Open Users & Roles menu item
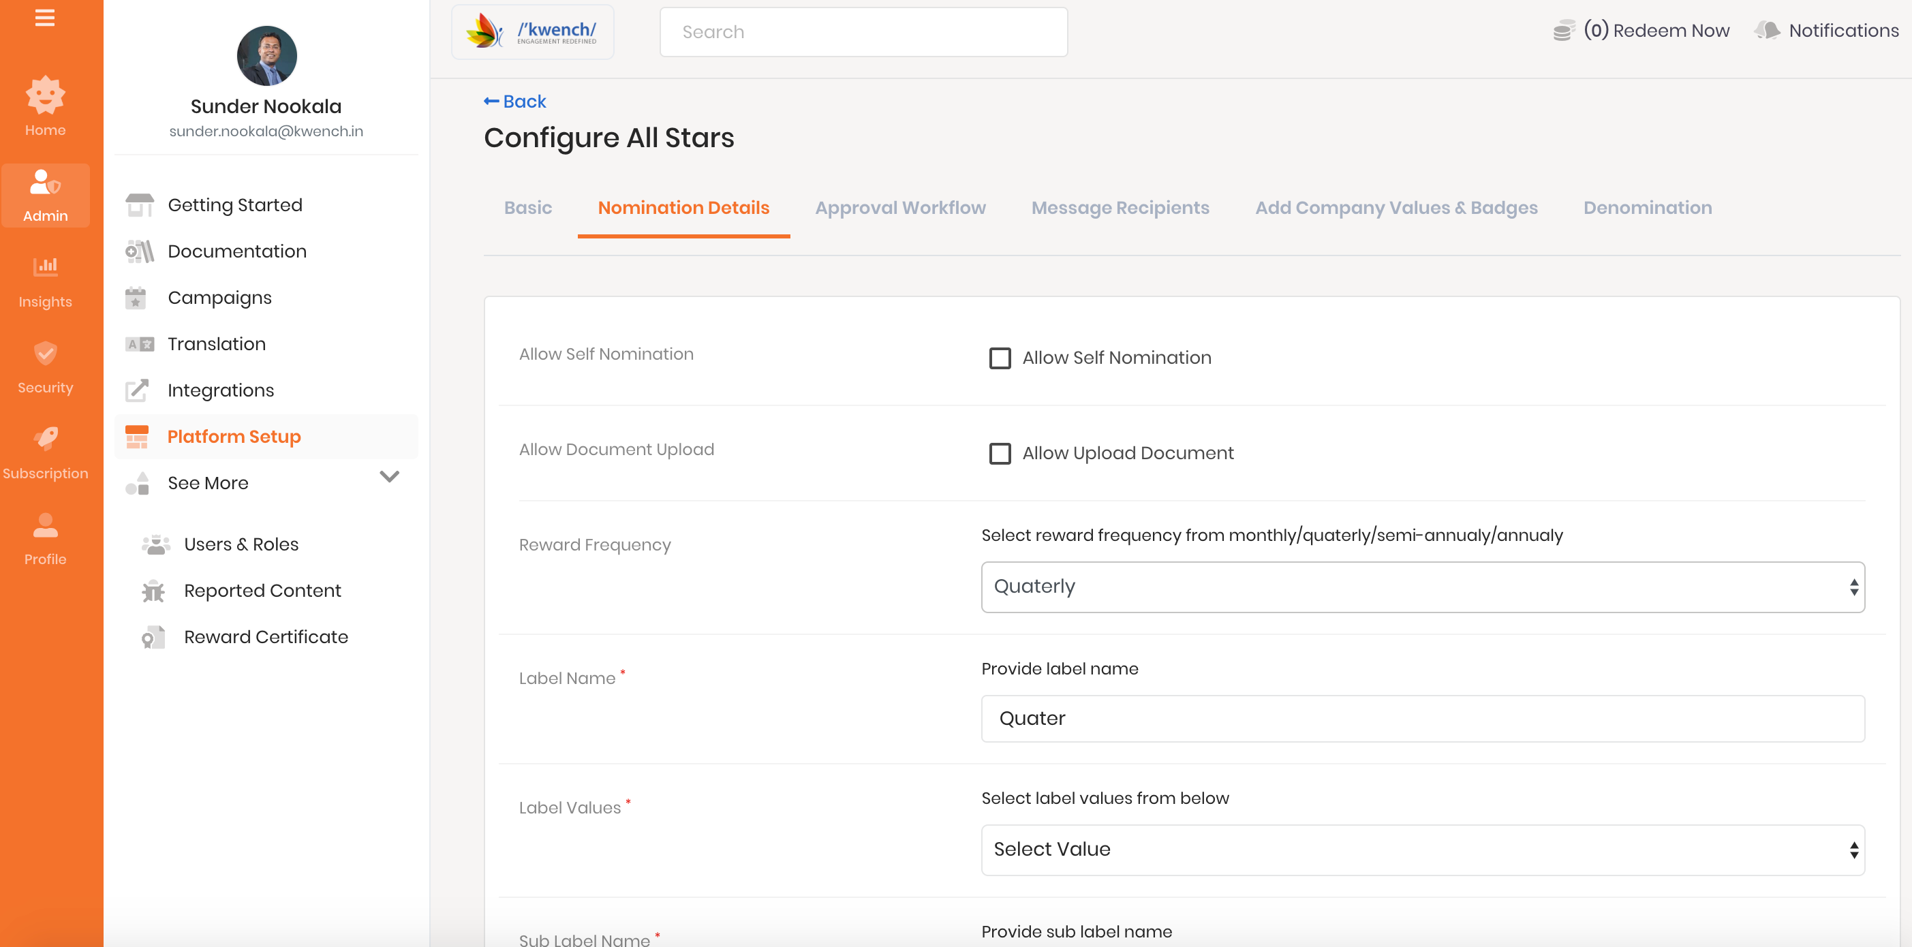The width and height of the screenshot is (1912, 947). (x=241, y=544)
